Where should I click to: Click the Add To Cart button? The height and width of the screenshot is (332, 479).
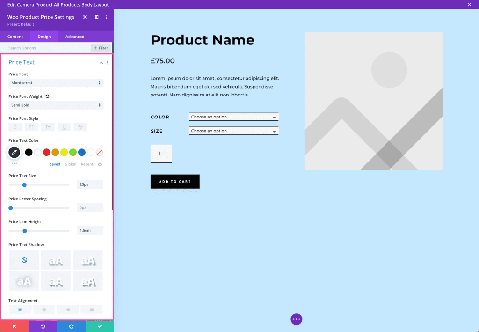(175, 182)
